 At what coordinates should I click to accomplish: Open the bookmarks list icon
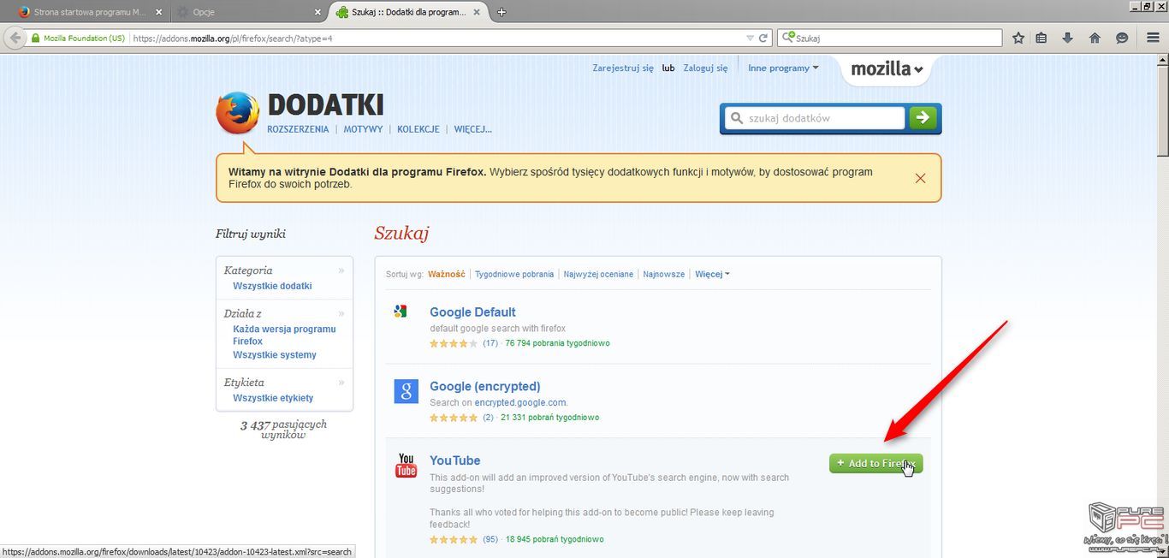(1041, 38)
